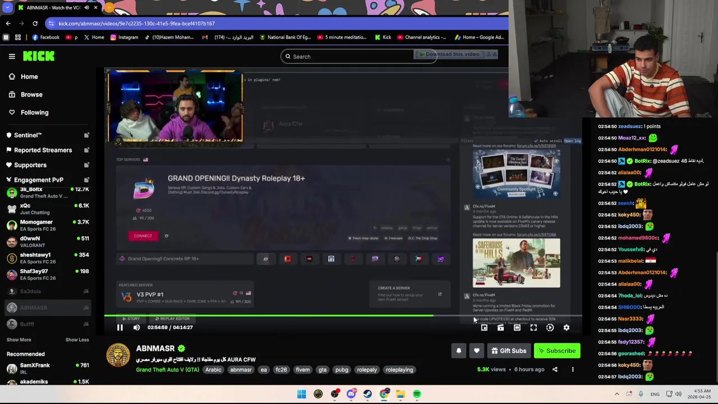This screenshot has width=718, height=404.
Task: Select the pubg tag chip
Action: (x=342, y=370)
